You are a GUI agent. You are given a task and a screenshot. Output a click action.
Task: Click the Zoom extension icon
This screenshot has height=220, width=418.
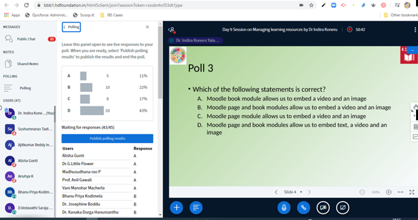click(x=333, y=5)
